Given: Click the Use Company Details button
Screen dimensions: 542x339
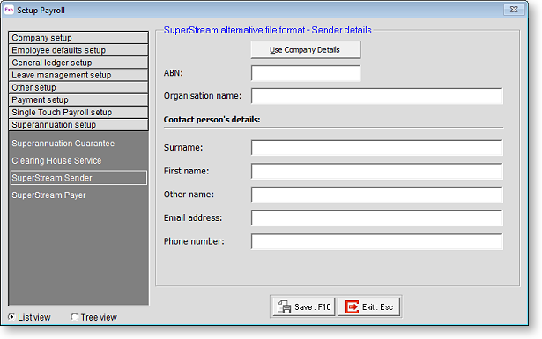Looking at the screenshot, I should [305, 49].
